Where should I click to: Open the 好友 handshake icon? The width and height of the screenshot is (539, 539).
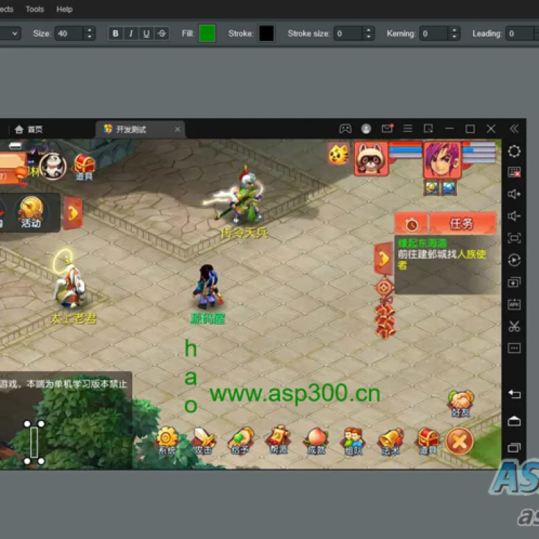click(461, 404)
